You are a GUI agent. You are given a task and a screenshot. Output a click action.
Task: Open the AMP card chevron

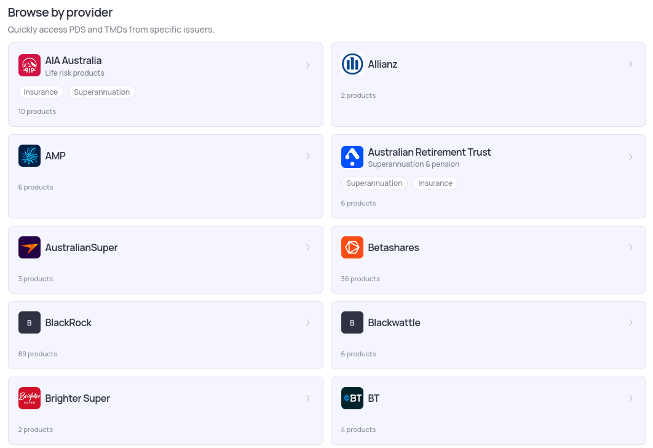point(308,156)
